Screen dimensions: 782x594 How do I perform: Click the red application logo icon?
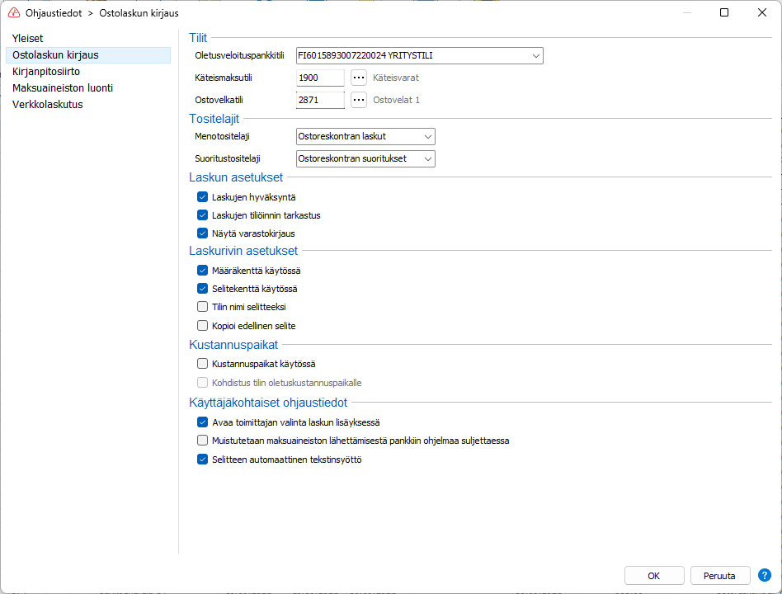click(x=14, y=13)
